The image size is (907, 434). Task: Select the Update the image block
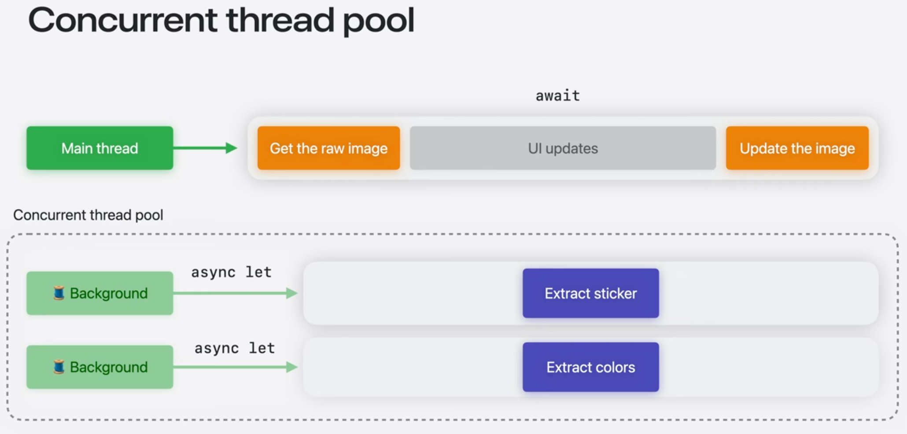(x=797, y=148)
